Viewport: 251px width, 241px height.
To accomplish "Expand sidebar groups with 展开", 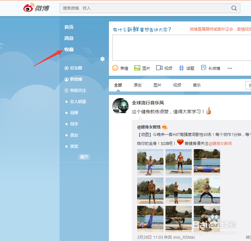I will pos(84,157).
